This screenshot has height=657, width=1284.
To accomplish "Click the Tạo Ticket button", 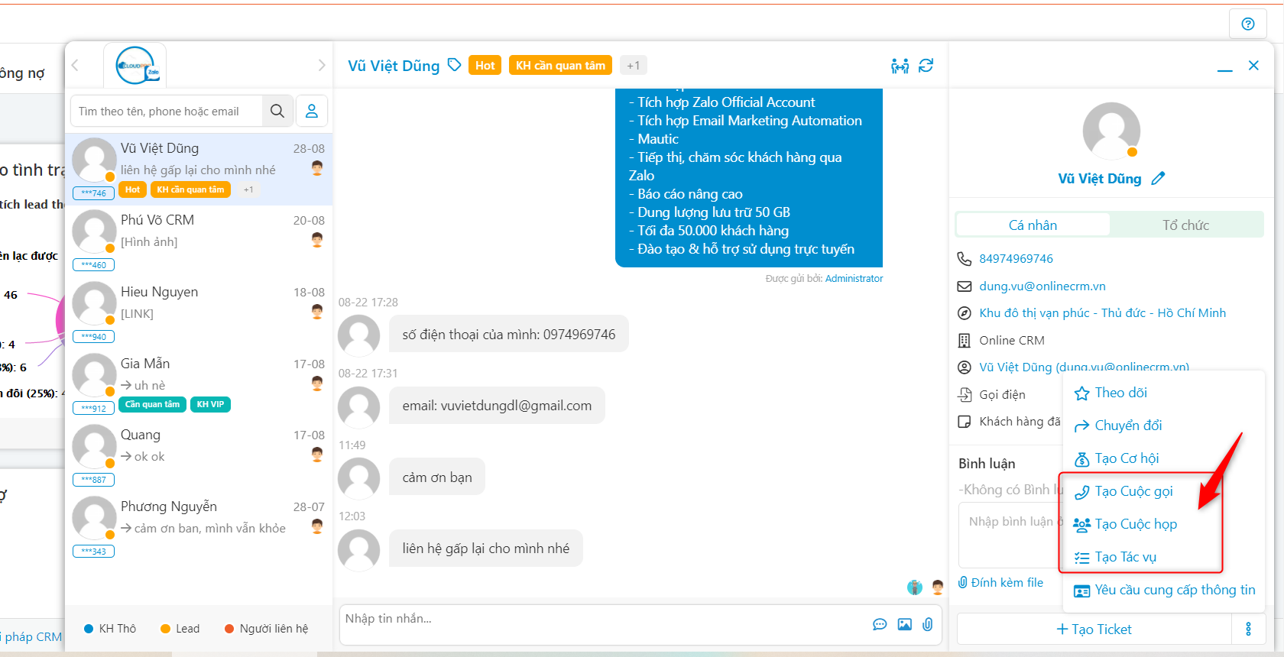I will click(x=1094, y=629).
